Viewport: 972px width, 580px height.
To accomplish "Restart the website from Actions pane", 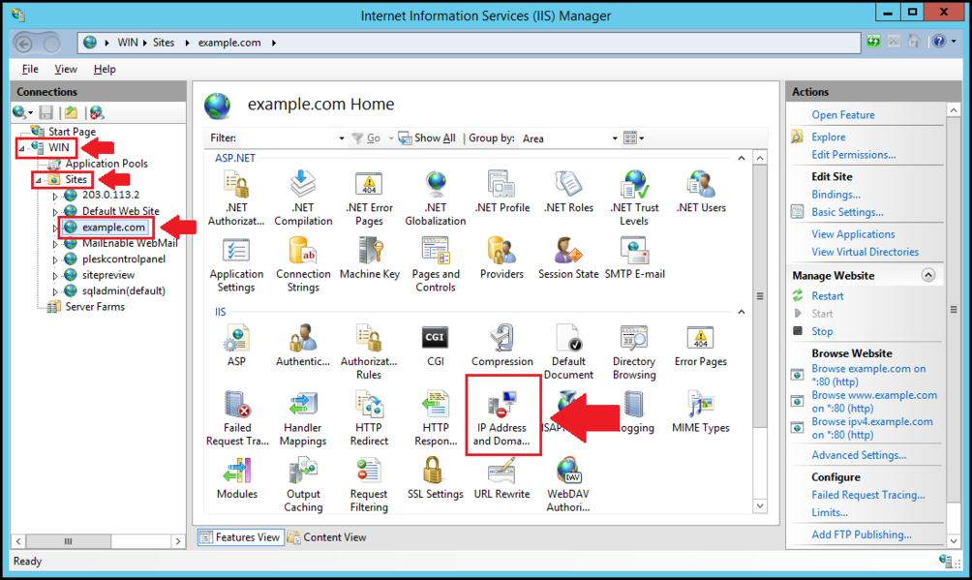I will pos(828,296).
